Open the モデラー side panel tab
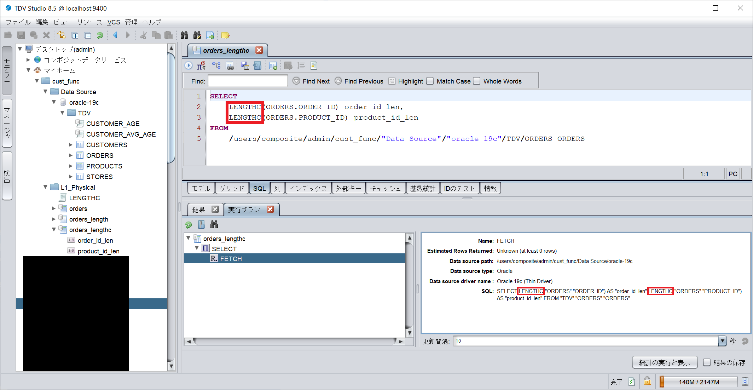 coord(7,70)
